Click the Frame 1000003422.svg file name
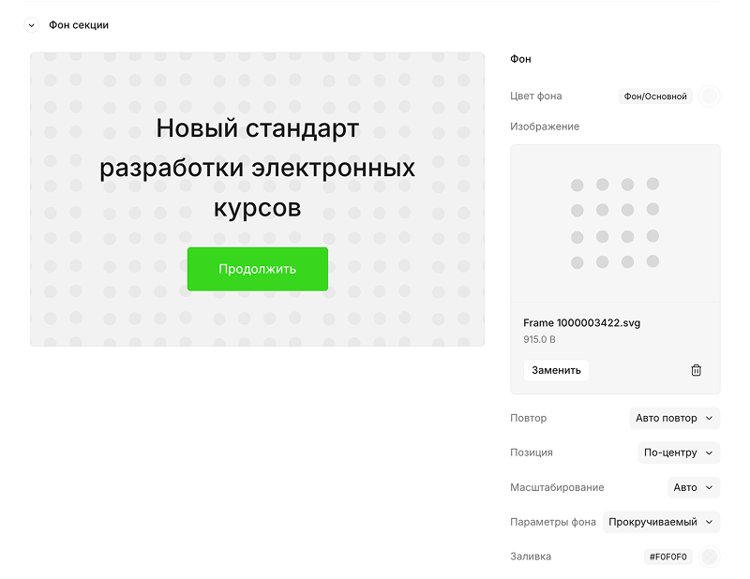Viewport: 750px width, 579px height. tap(581, 323)
